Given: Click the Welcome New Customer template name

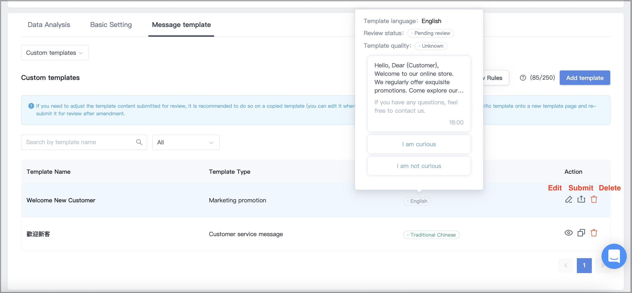Looking at the screenshot, I should pos(61,200).
